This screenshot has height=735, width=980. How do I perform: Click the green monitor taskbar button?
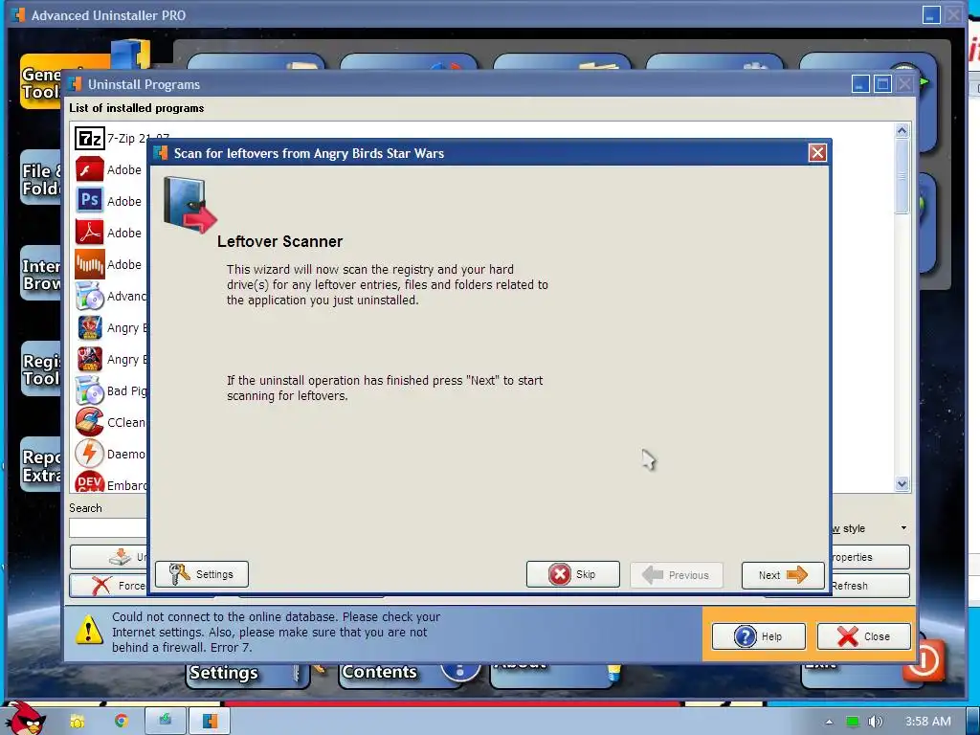pos(165,721)
